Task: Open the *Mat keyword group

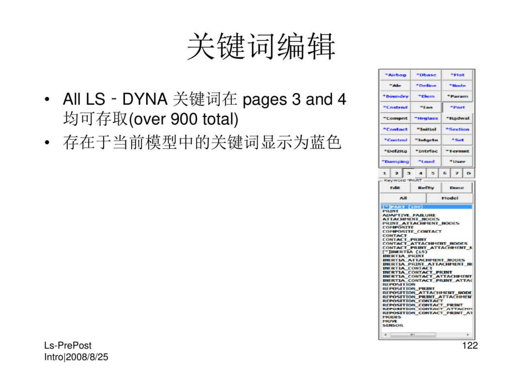Action: [x=457, y=75]
